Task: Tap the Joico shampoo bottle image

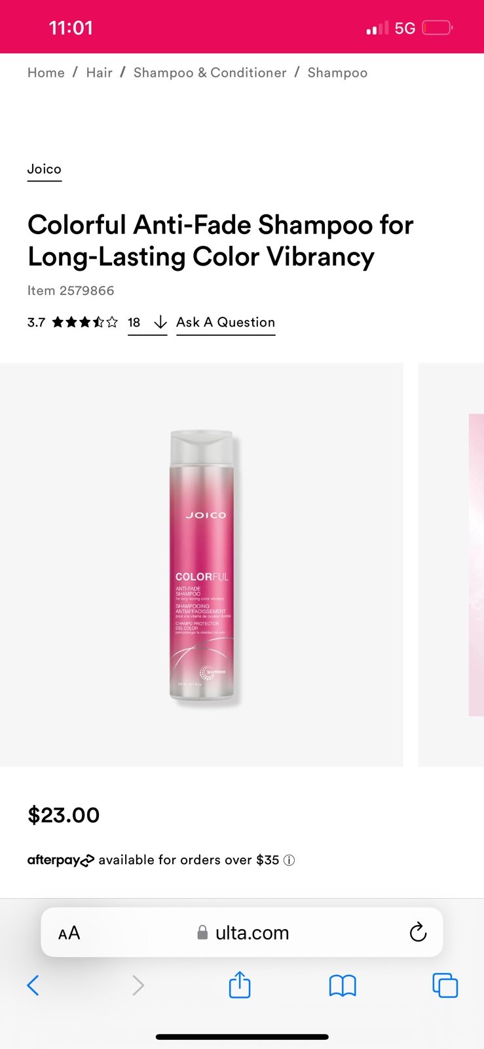Action: (x=202, y=564)
